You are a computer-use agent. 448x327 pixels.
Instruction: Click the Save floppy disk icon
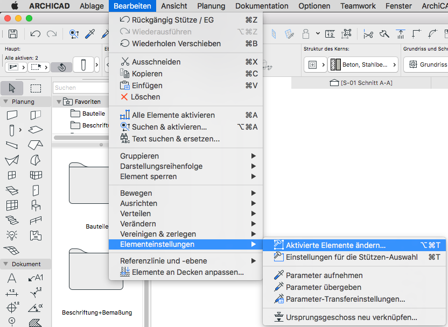coord(12,34)
